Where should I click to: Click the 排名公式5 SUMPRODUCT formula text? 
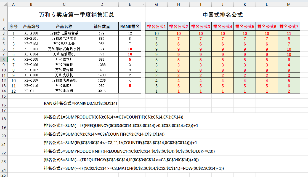point(129,151)
